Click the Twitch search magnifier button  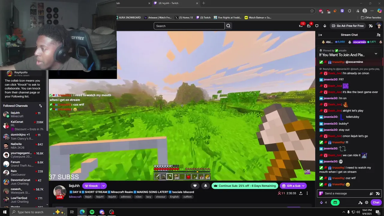coord(228,26)
